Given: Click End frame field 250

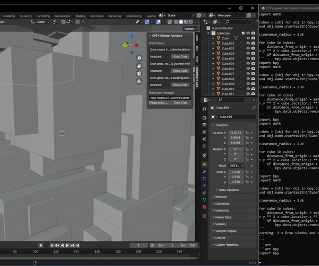Looking at the screenshot, I should click(188, 245).
